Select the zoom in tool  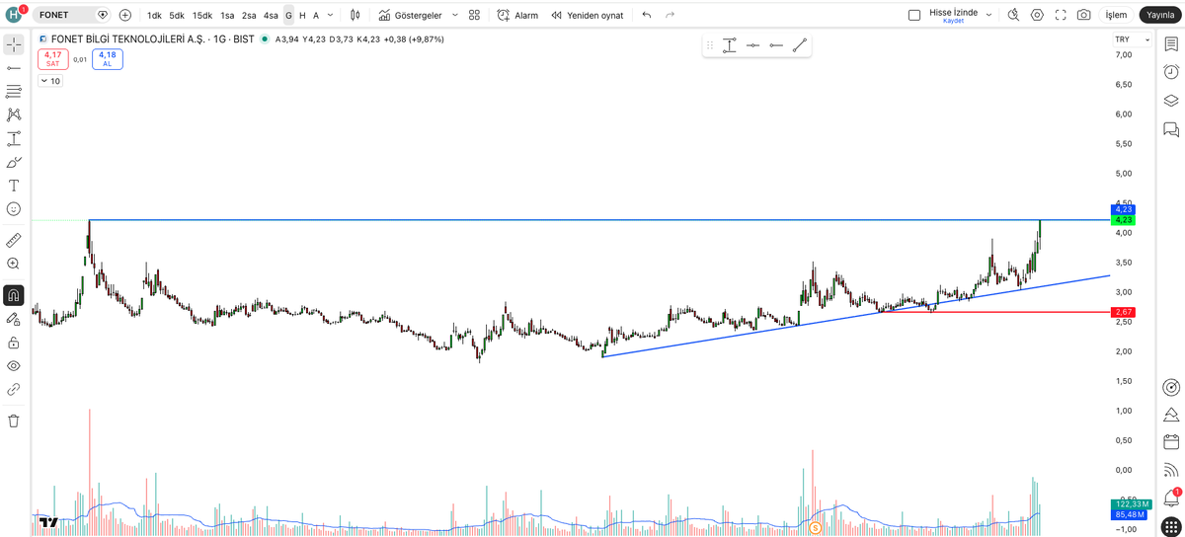click(x=14, y=264)
